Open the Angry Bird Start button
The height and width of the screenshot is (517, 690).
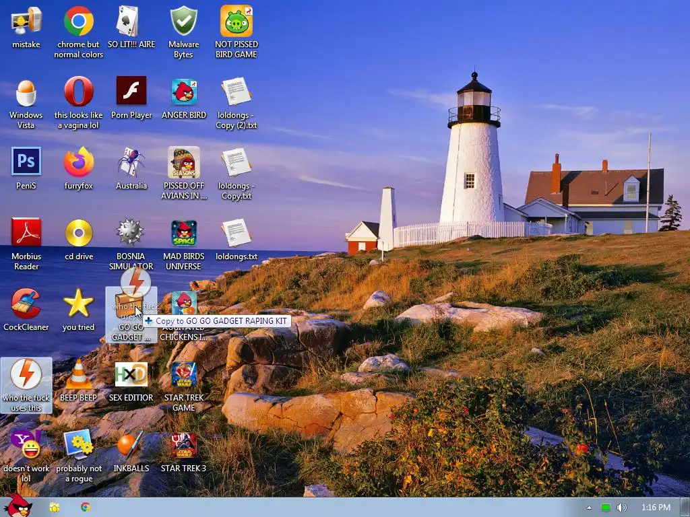(18, 506)
